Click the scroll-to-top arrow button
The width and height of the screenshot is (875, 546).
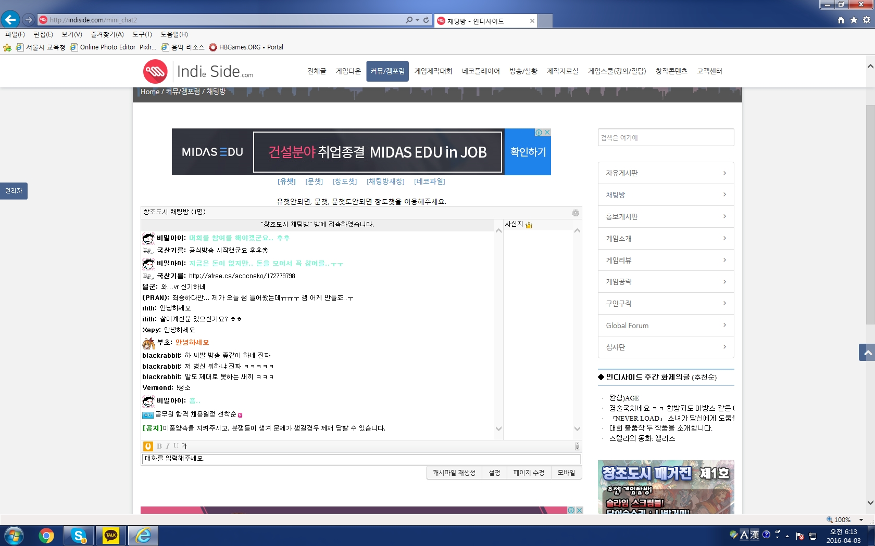tap(867, 353)
